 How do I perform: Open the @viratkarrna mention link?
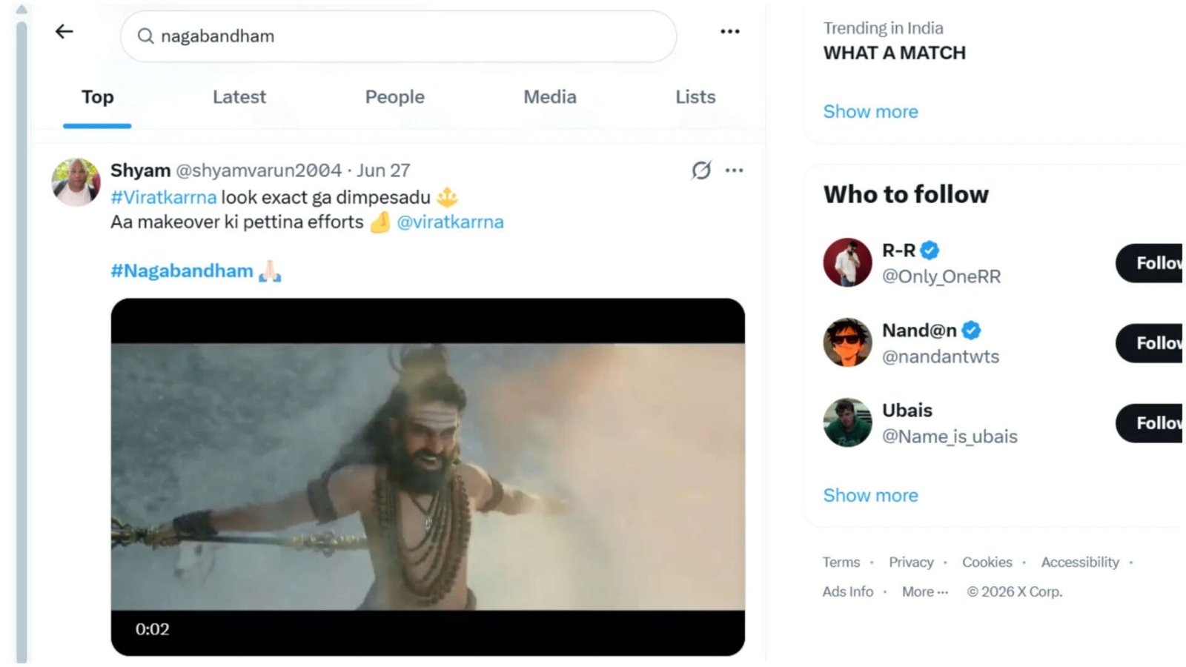click(x=450, y=222)
